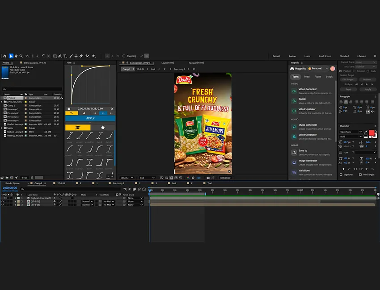Select the Eraser tool
Screen dimensions: 380x290
[x=81, y=56]
